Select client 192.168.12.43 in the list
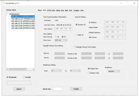This screenshot has height=96, width=139. click(23, 21)
